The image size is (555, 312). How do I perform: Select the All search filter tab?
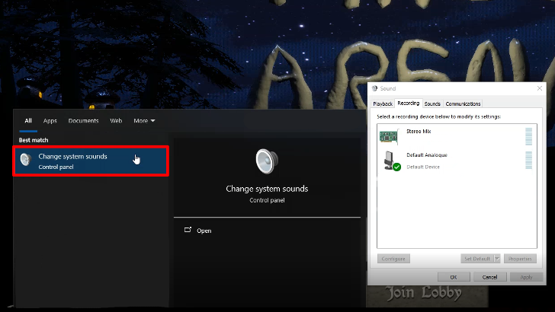coord(28,121)
